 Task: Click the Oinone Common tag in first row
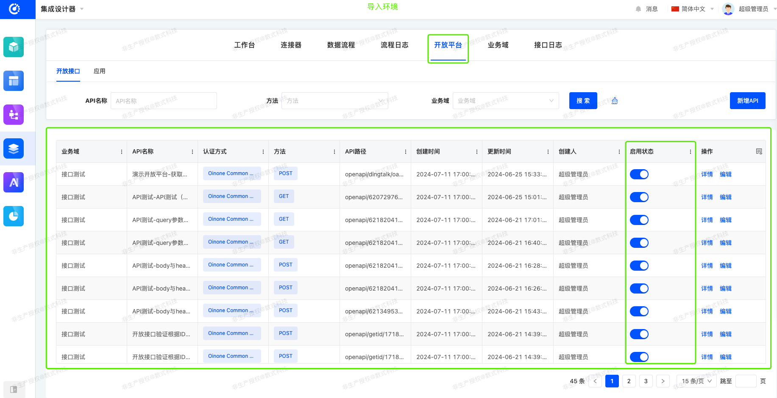[x=232, y=173]
